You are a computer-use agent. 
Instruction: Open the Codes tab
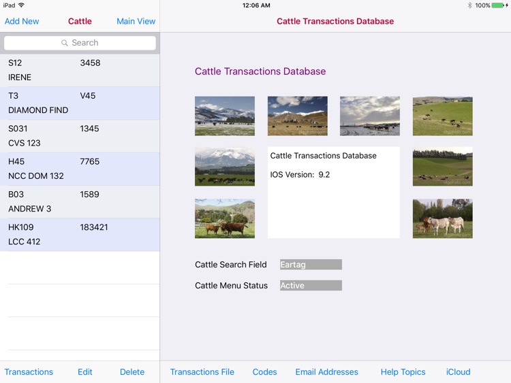(264, 372)
